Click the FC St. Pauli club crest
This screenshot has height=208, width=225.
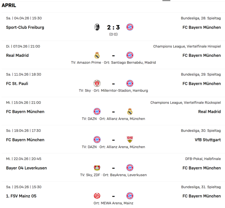point(97,84)
